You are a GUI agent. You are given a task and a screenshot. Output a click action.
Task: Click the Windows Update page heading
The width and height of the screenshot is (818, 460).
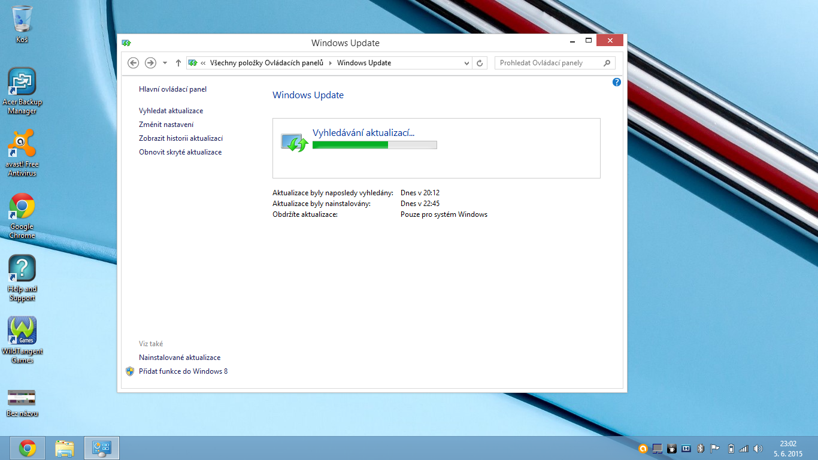[x=308, y=95]
